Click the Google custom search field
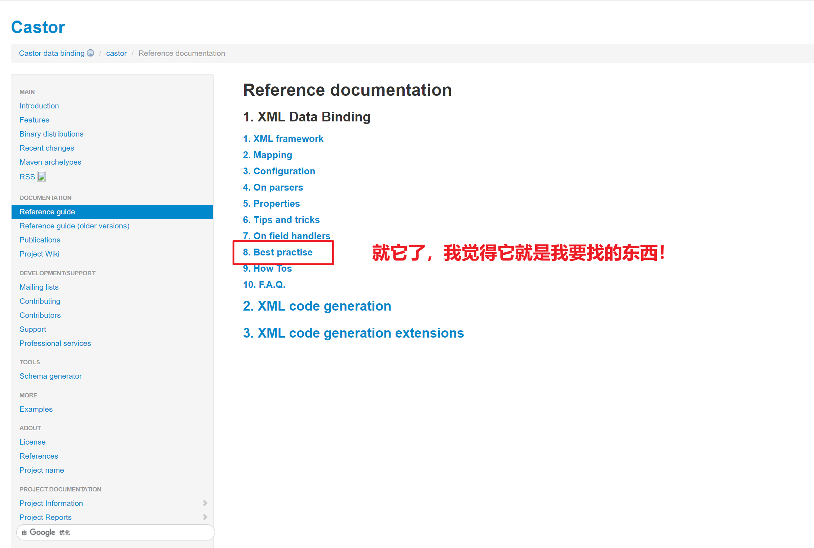The height and width of the screenshot is (548, 814). coord(115,532)
